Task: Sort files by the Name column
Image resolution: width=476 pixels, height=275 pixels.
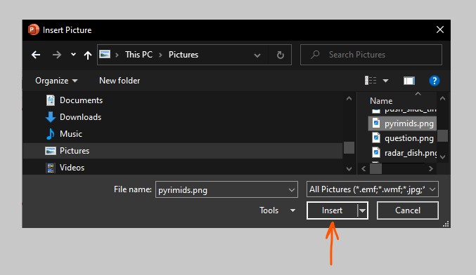Action: coord(381,101)
